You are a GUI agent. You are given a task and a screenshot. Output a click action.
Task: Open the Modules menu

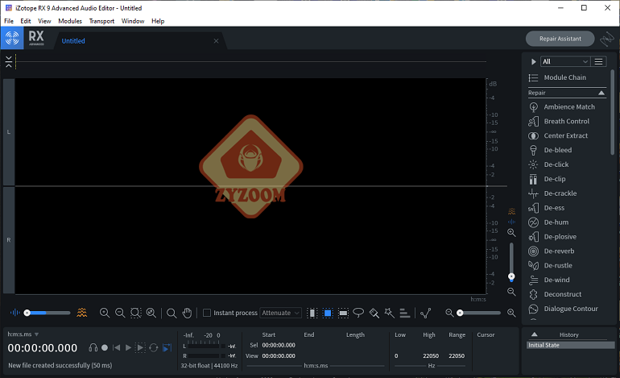pos(70,21)
